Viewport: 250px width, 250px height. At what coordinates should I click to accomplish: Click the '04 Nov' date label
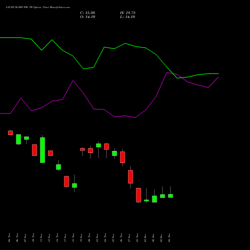tap(9, 237)
